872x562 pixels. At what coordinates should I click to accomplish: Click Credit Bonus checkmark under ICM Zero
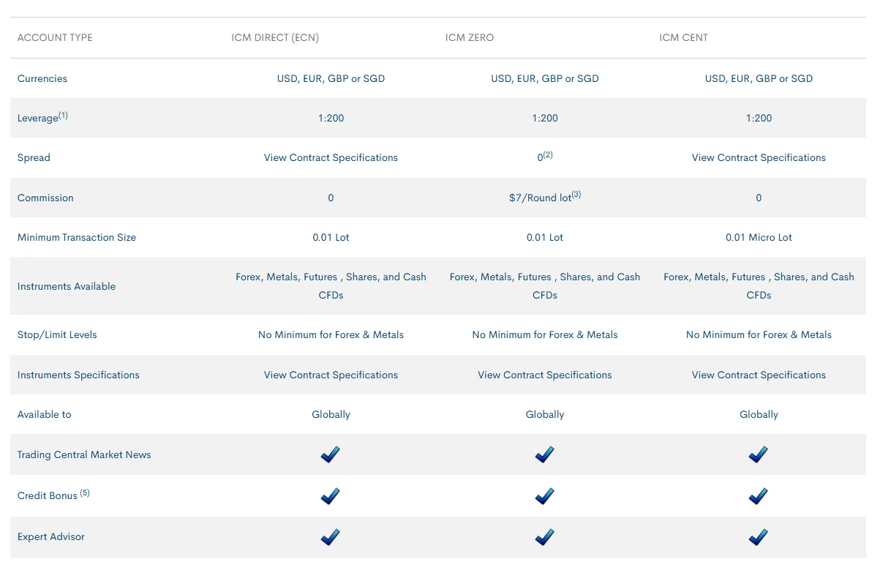(x=544, y=496)
